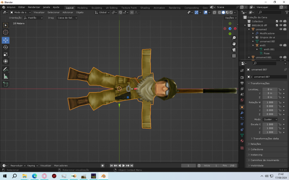Pick the 3D Cursor tool

(5, 32)
